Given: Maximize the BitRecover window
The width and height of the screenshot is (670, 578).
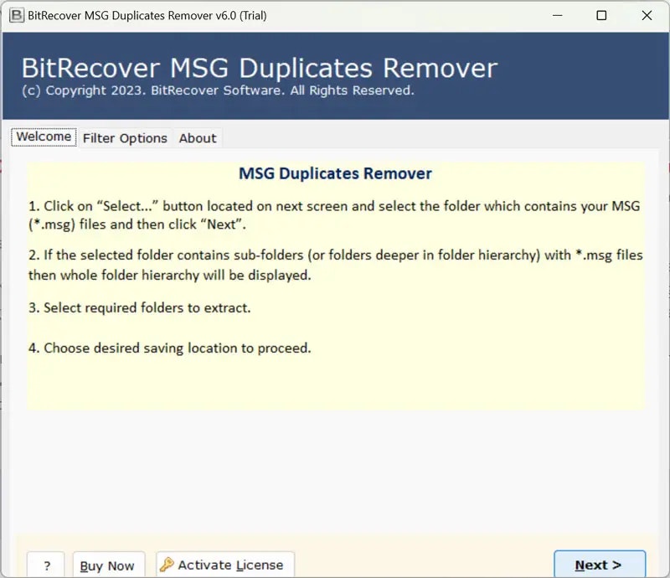Looking at the screenshot, I should pyautogui.click(x=601, y=15).
